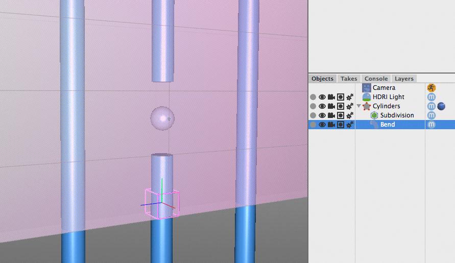
Task: Click the Bend row's m tag
Action: (431, 125)
